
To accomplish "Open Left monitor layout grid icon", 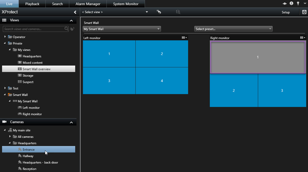I will [184, 38].
